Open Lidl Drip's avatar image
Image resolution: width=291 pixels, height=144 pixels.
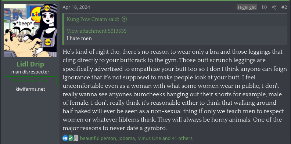click(x=30, y=30)
